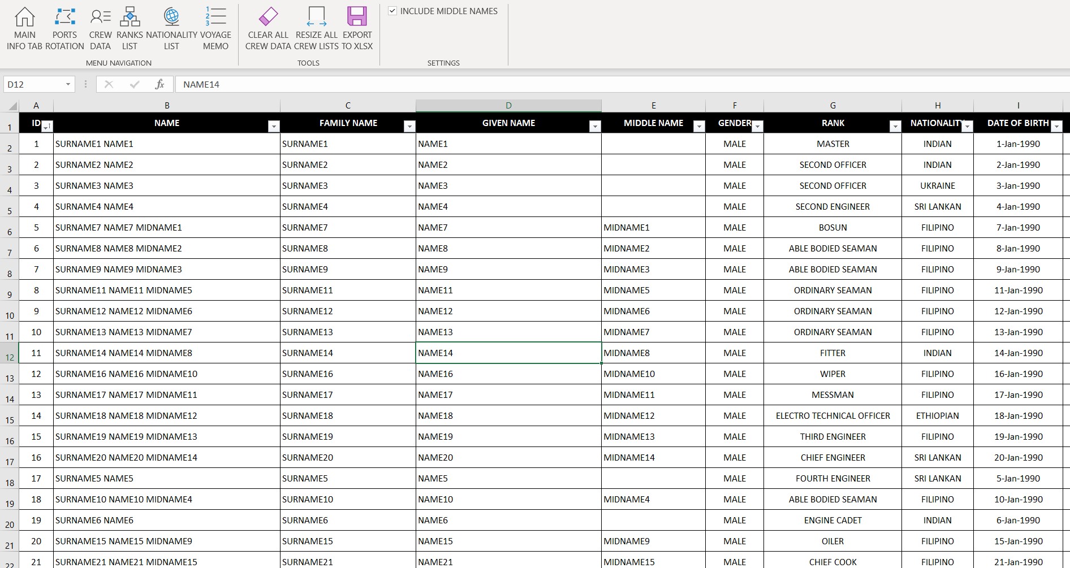Screen dimensions: 1070x568
Task: Select SURNAME20 NAME20 MIDNAME14 cell
Action: click(167, 457)
